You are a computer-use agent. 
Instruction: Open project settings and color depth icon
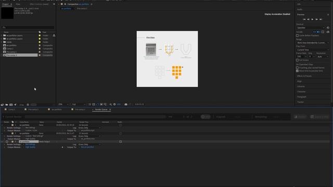coord(15,105)
